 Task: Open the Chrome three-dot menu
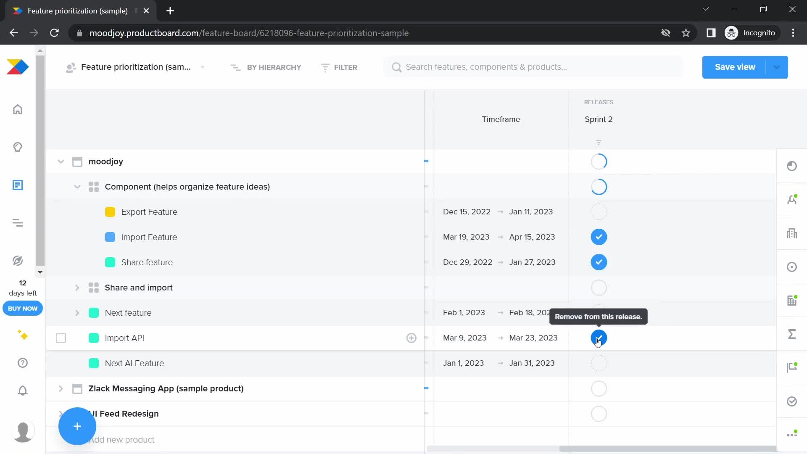[x=793, y=33]
